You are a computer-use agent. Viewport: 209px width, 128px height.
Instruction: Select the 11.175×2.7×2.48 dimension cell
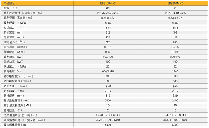click(x=108, y=13)
